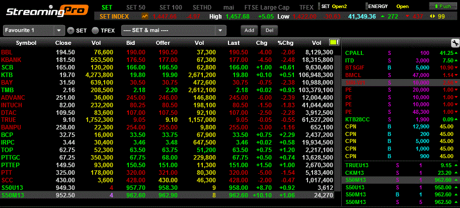Image resolution: width=460 pixels, height=208 pixels.
Task: Switch to the SET tab
Action: (107, 7)
